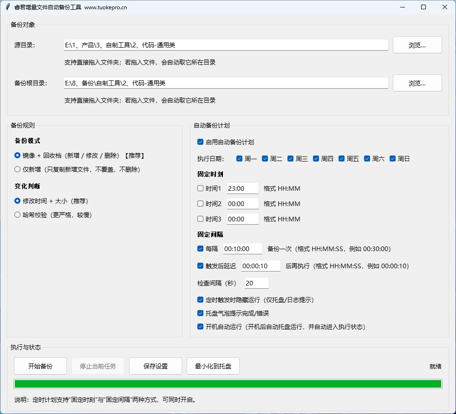Click the 保存设置 button

pyautogui.click(x=156, y=366)
